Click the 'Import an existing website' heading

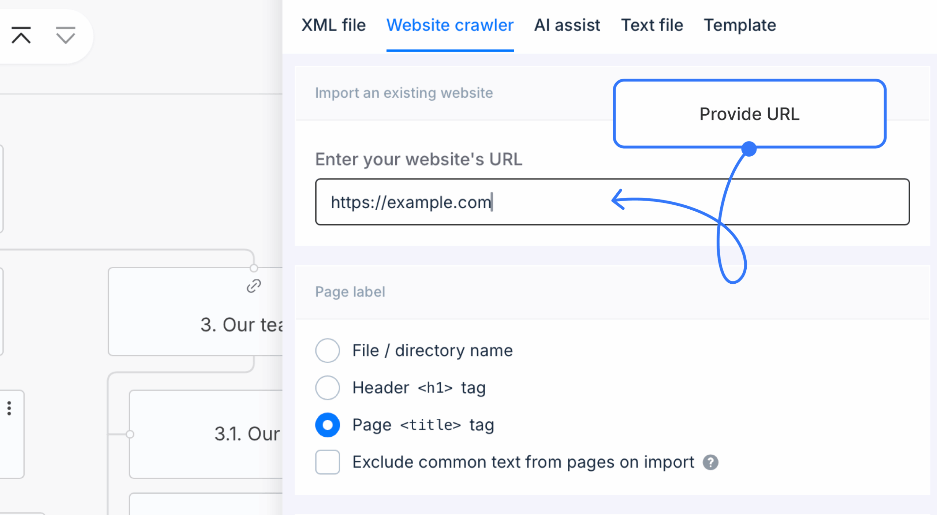(404, 93)
